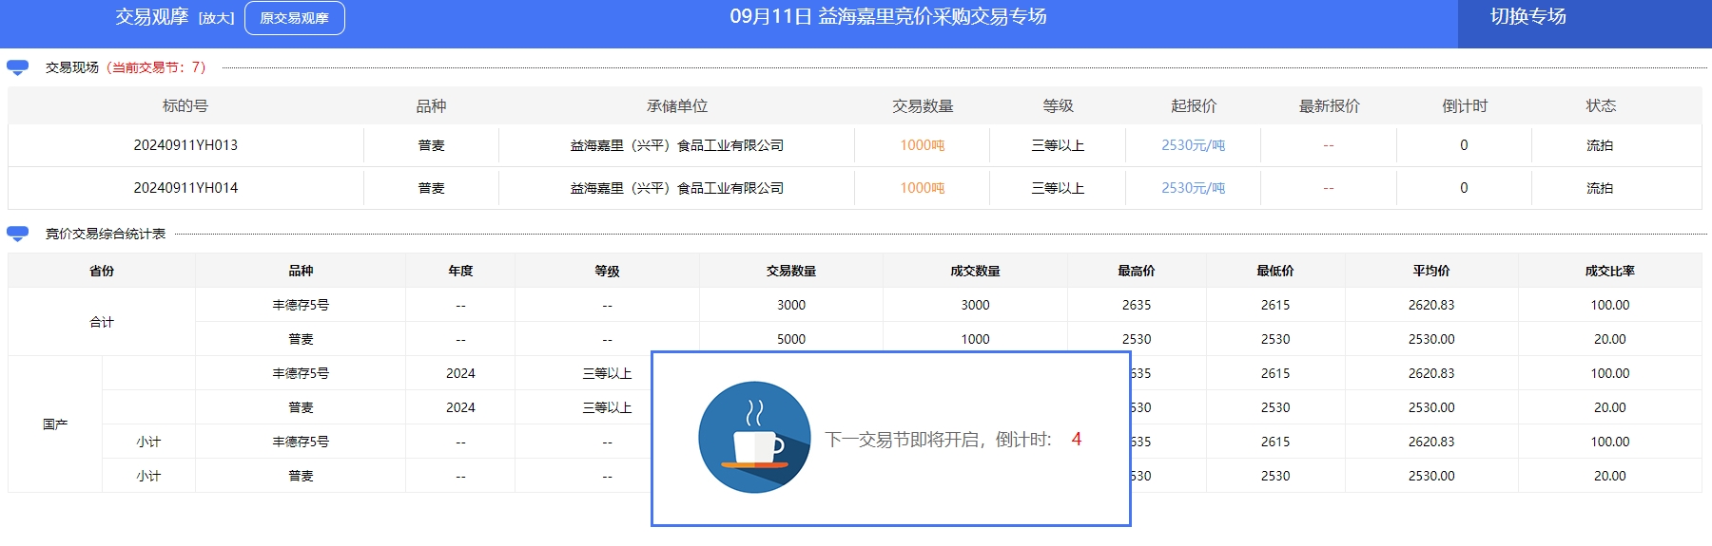Viewport: 1712px width, 546px height.
Task: Click 丰德存5号 in the 合计 group
Action: point(301,305)
